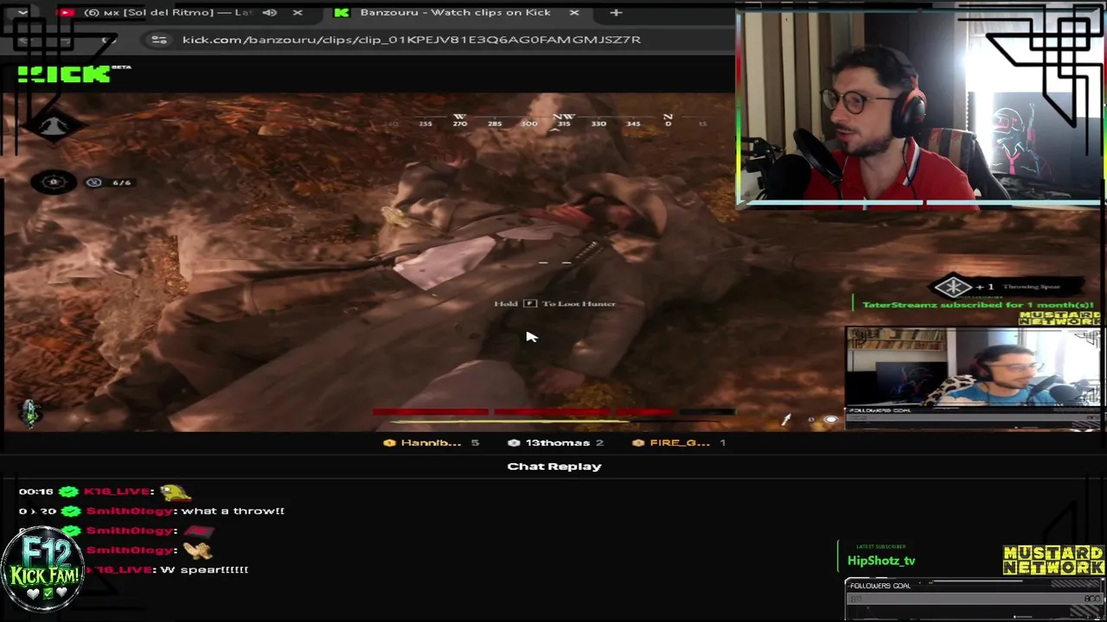Click the red emote in Smith0logy's message

pyautogui.click(x=198, y=530)
